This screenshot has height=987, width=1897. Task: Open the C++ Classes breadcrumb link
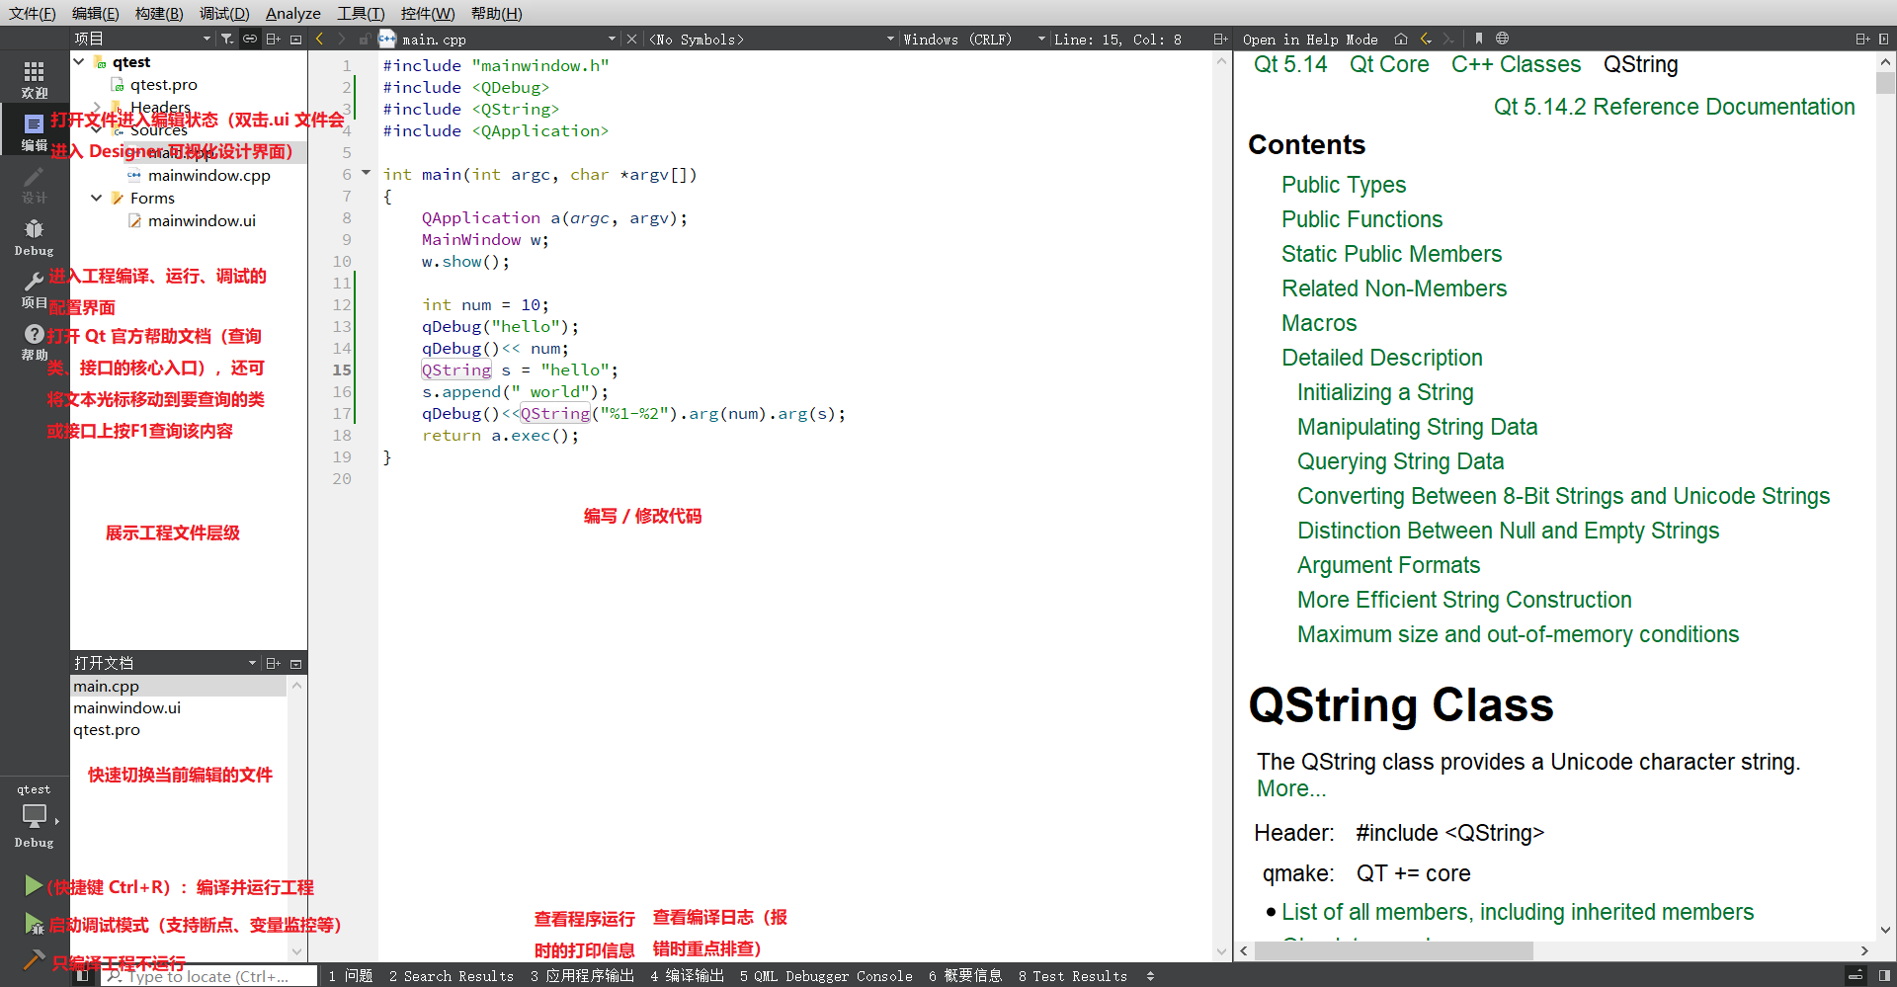click(x=1516, y=64)
